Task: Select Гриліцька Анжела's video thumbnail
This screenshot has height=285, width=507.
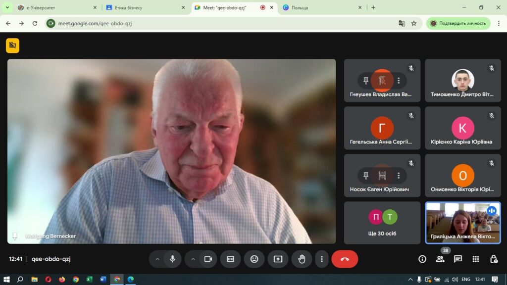Action: [462, 223]
